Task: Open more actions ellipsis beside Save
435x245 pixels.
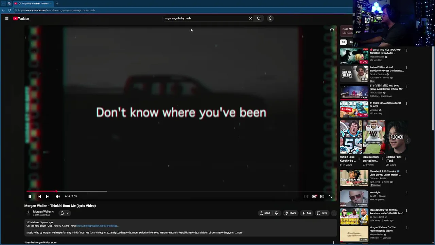Action: click(334, 213)
